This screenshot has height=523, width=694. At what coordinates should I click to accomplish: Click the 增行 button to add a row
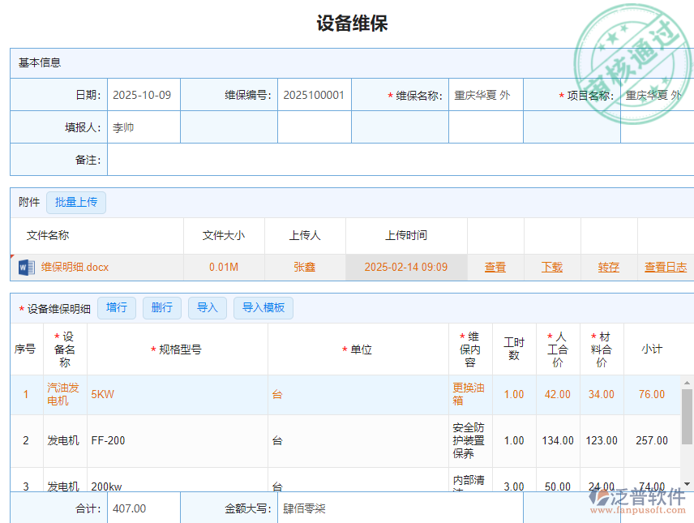pos(116,307)
